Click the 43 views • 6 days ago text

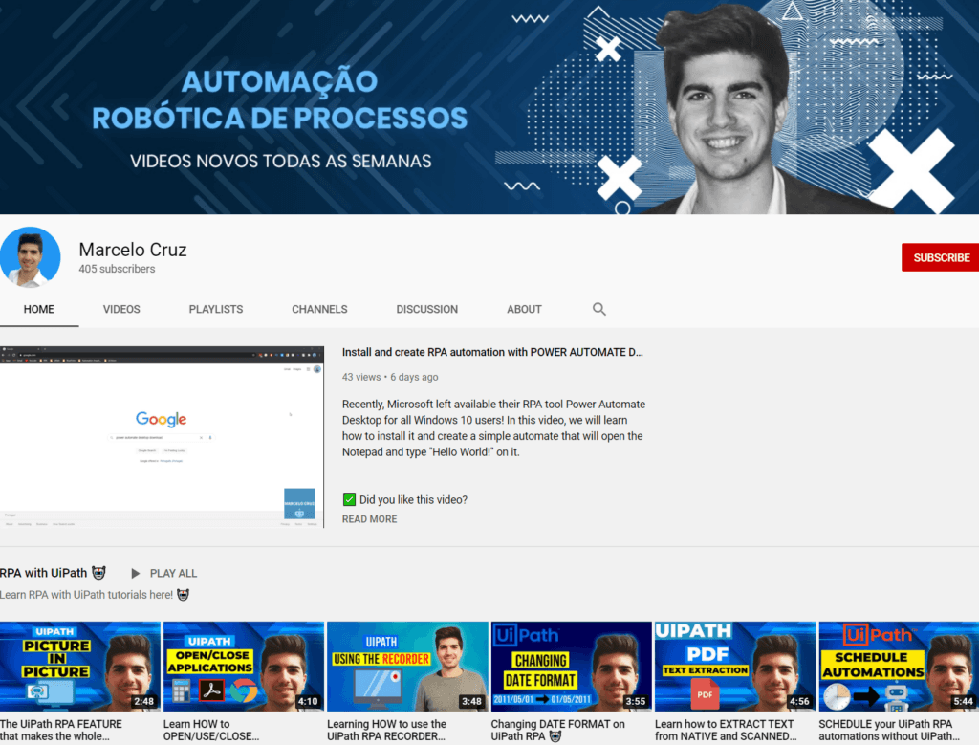coord(390,377)
